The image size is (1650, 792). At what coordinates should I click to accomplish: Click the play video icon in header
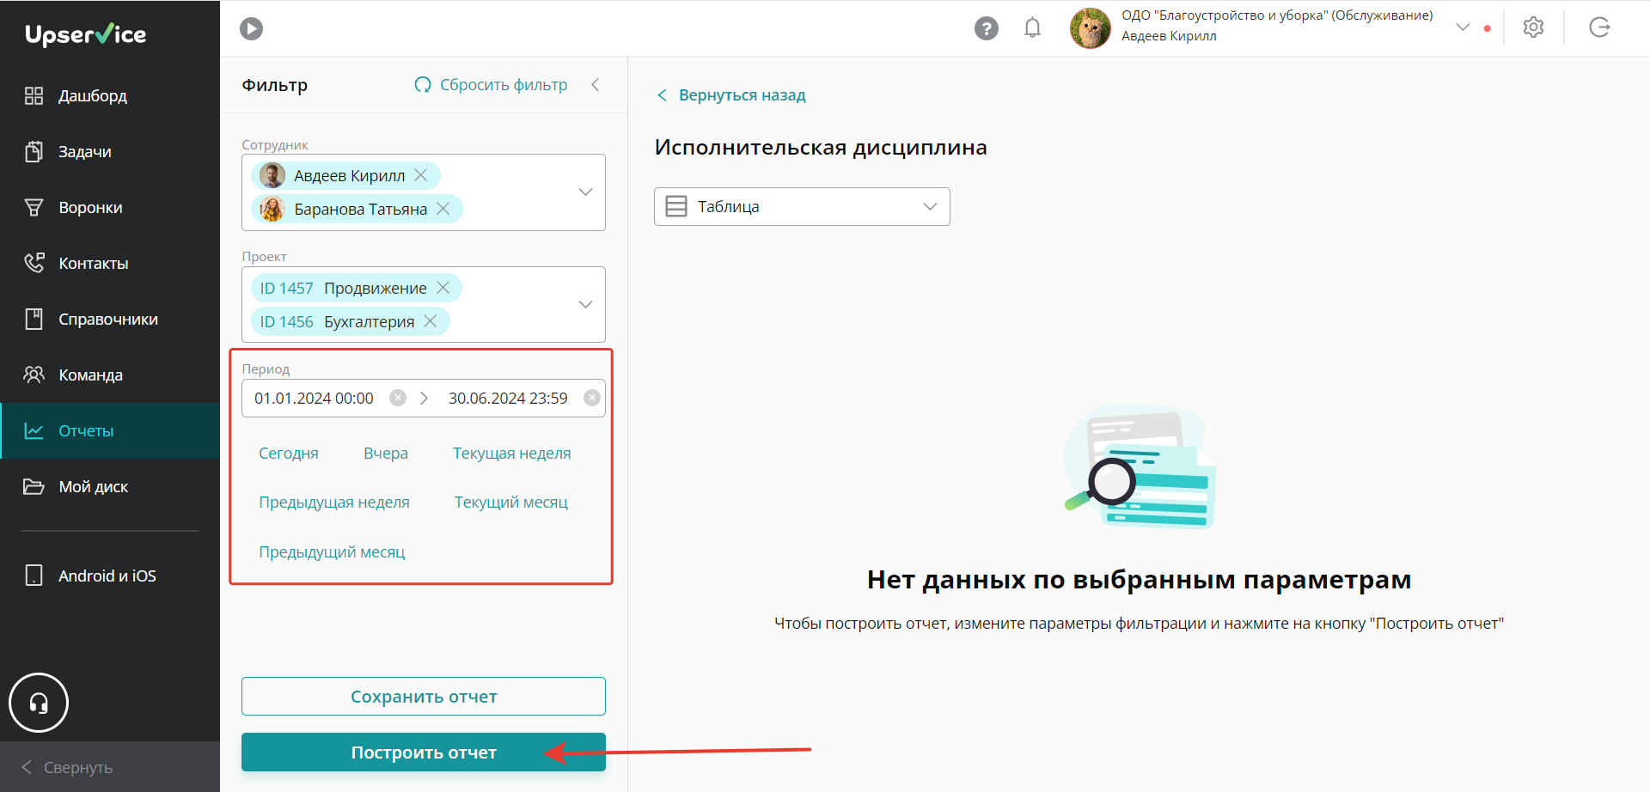point(251,28)
